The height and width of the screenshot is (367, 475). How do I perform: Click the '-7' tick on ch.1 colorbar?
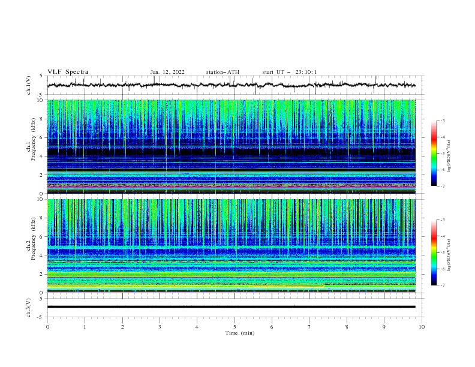click(443, 186)
